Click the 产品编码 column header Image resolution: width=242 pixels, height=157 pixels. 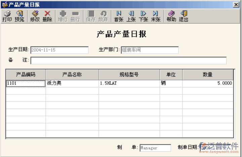tap(26, 75)
